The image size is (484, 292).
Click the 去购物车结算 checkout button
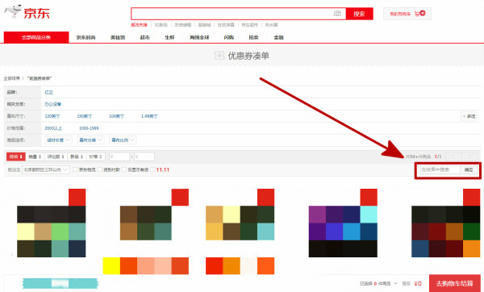tap(454, 283)
